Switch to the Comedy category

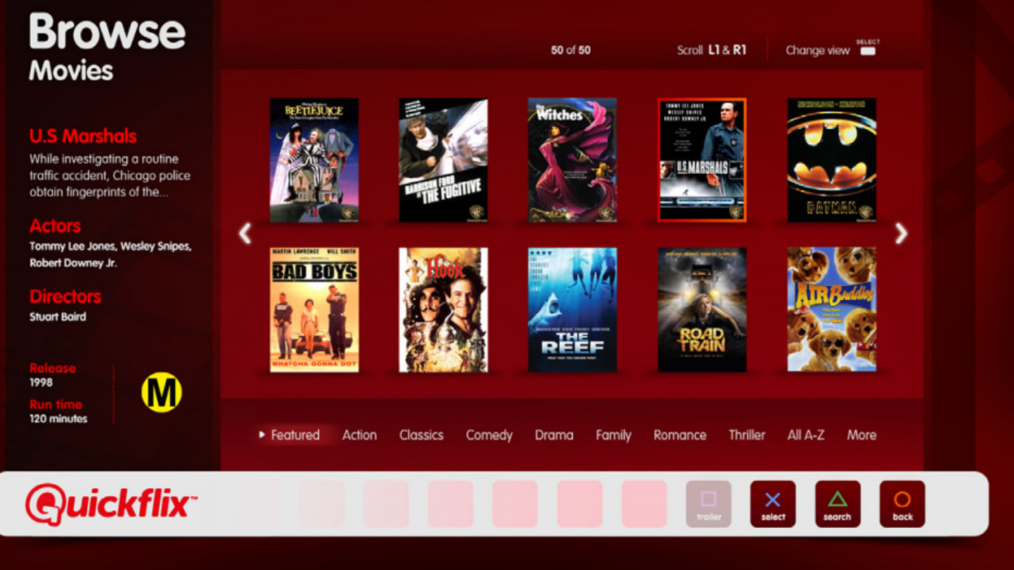pos(489,435)
